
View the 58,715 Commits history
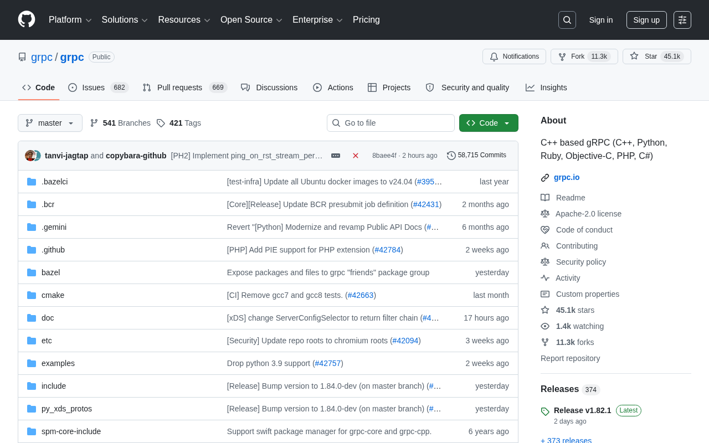click(476, 156)
